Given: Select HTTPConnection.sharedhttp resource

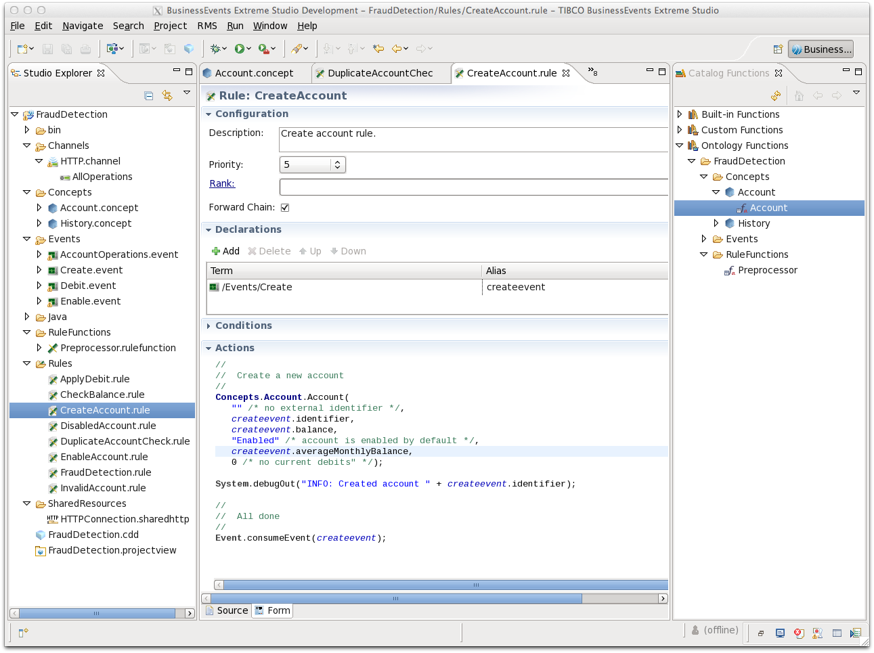Looking at the screenshot, I should click(x=118, y=519).
